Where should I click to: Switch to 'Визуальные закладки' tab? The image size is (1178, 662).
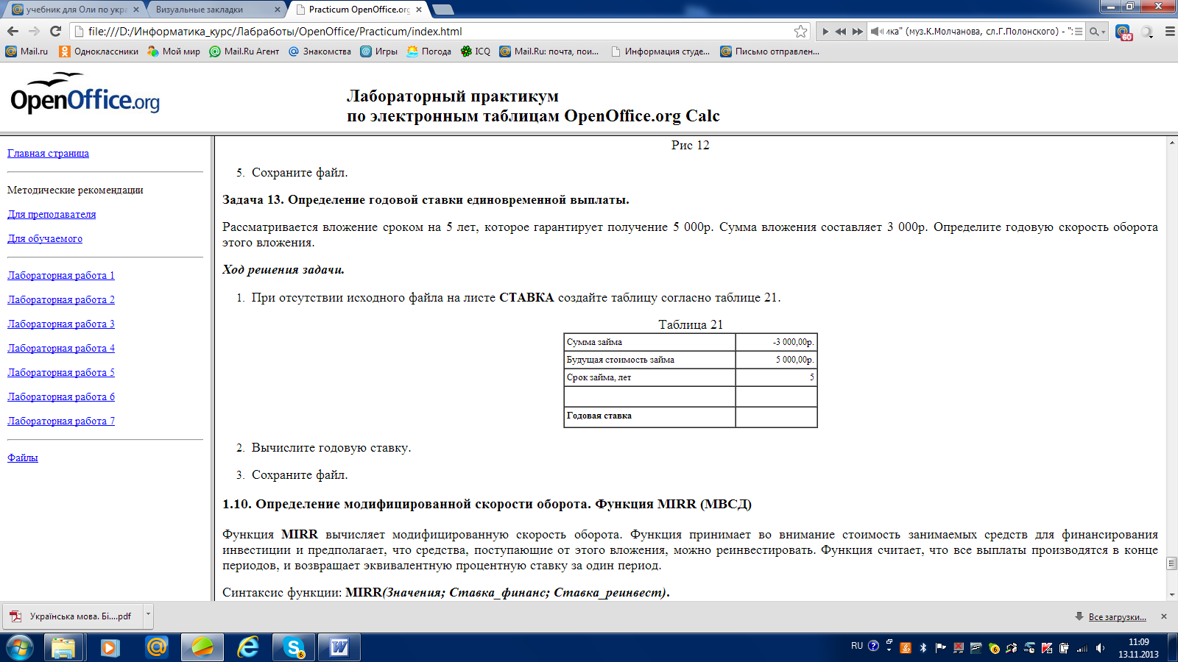click(x=214, y=10)
